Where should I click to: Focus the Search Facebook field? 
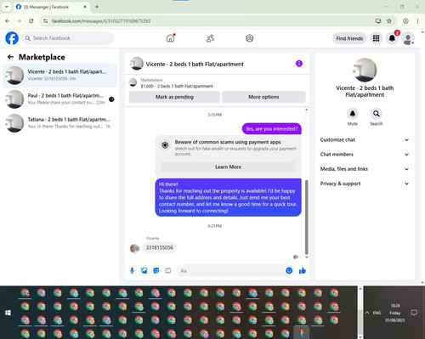[68, 38]
